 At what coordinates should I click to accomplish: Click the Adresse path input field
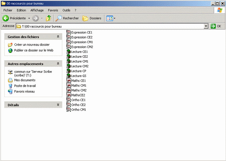[x=110, y=26]
